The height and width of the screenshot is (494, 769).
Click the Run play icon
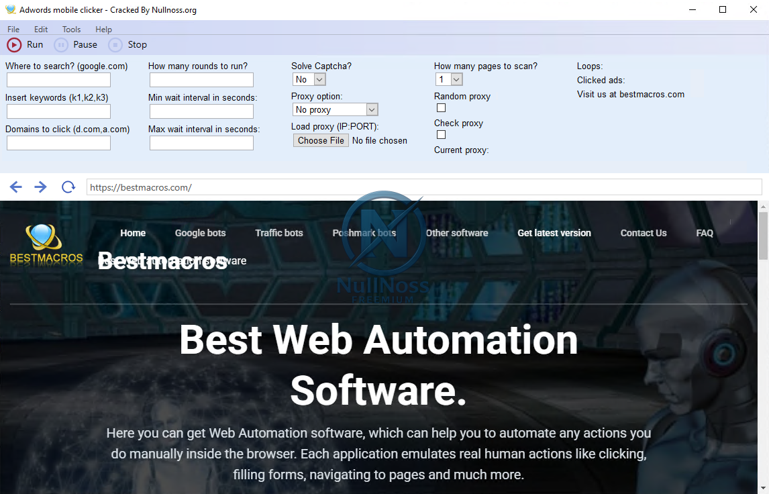(x=13, y=44)
